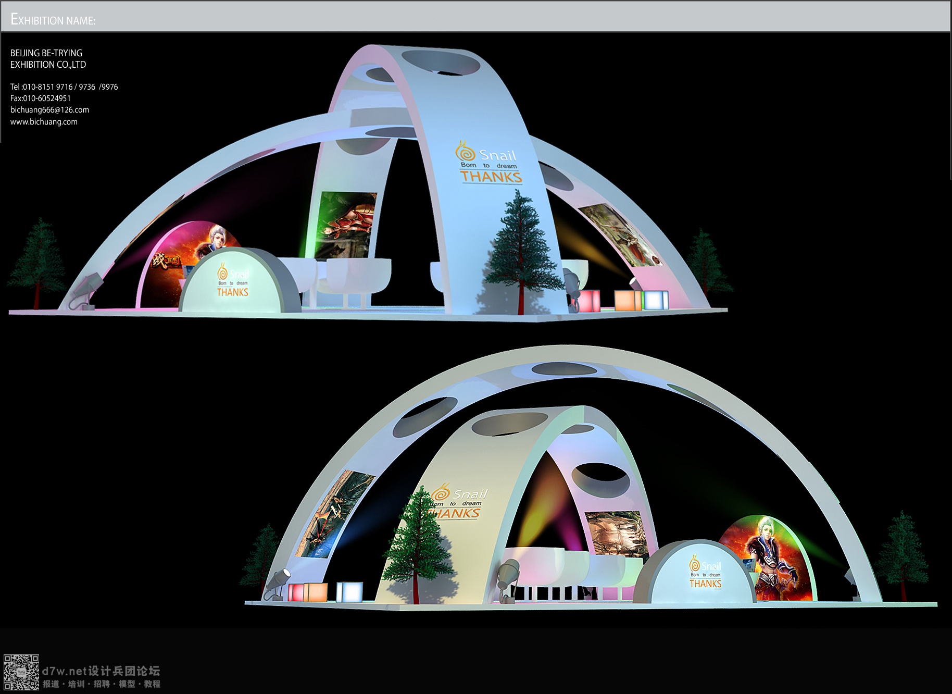
Task: Click the 'EXHIBITION CO.,LTD' text line
Action: pyautogui.click(x=48, y=65)
